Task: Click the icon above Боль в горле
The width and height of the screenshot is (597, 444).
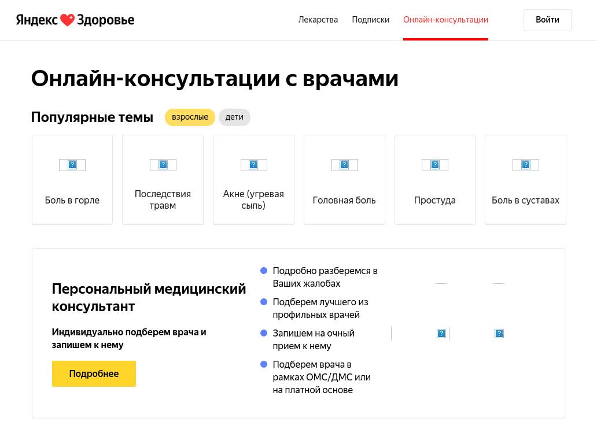Action: [x=72, y=165]
